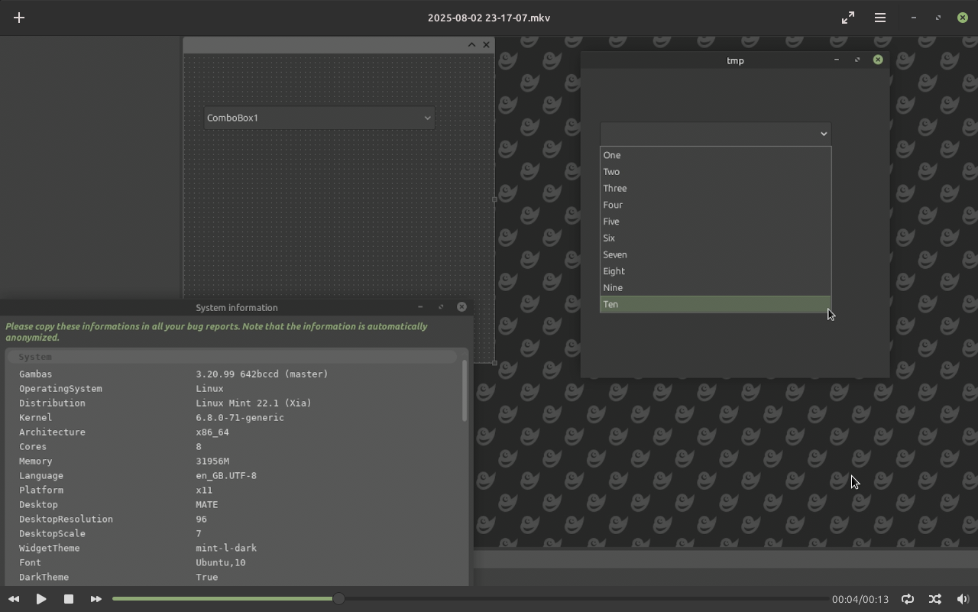Viewport: 978px width, 612px height.
Task: Enter fullscreen mode with the expand icon
Action: [848, 18]
